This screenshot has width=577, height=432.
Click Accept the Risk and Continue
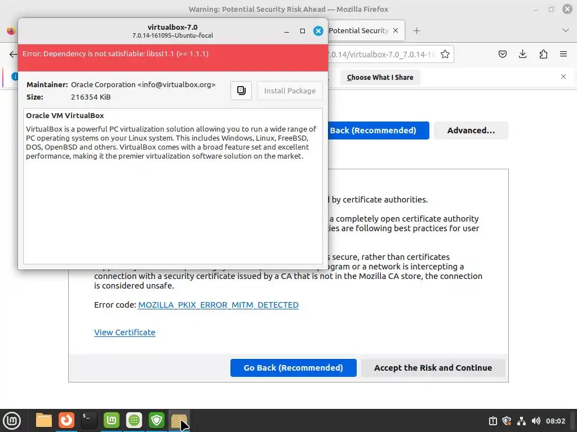[x=433, y=368]
